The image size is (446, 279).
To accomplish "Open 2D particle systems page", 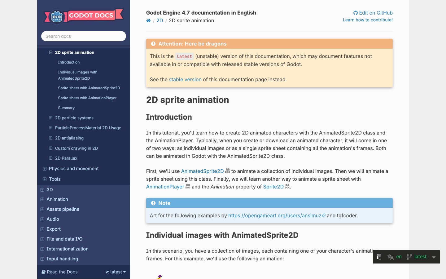I will click(74, 118).
